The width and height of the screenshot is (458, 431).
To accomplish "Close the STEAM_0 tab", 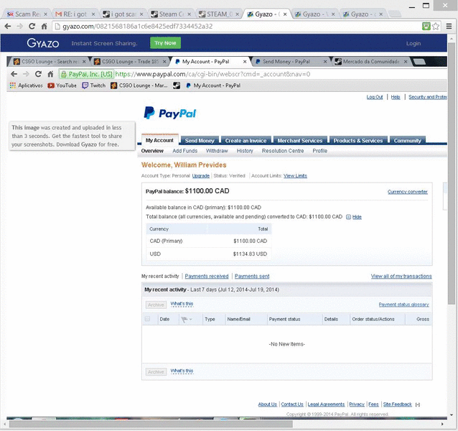I will pyautogui.click(x=237, y=14).
